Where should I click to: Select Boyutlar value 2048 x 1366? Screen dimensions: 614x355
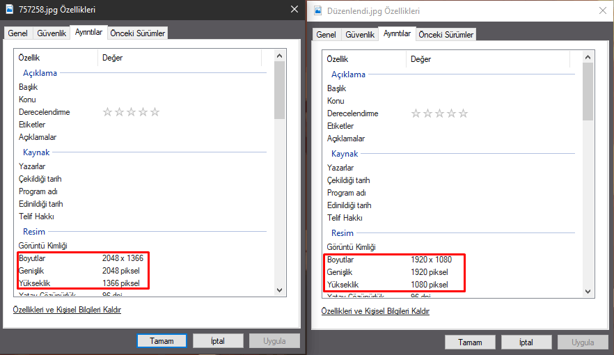click(123, 258)
